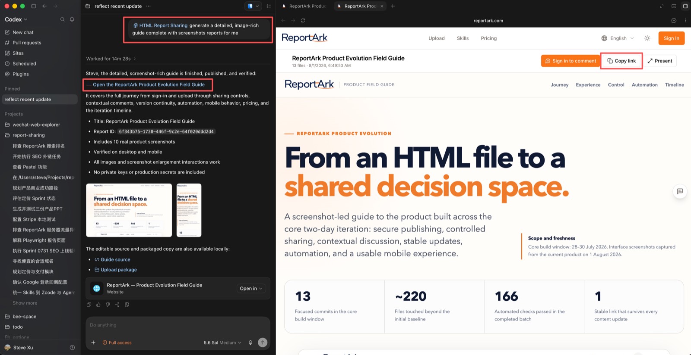Open notifications bell in Codex sidebar
Viewport: 691px width, 355px height.
point(72,19)
